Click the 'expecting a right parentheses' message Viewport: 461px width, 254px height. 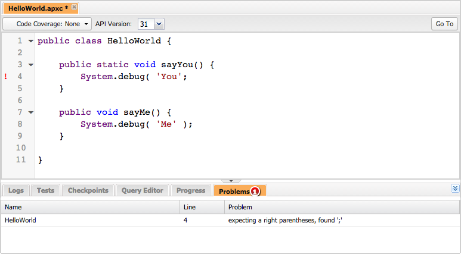point(285,220)
